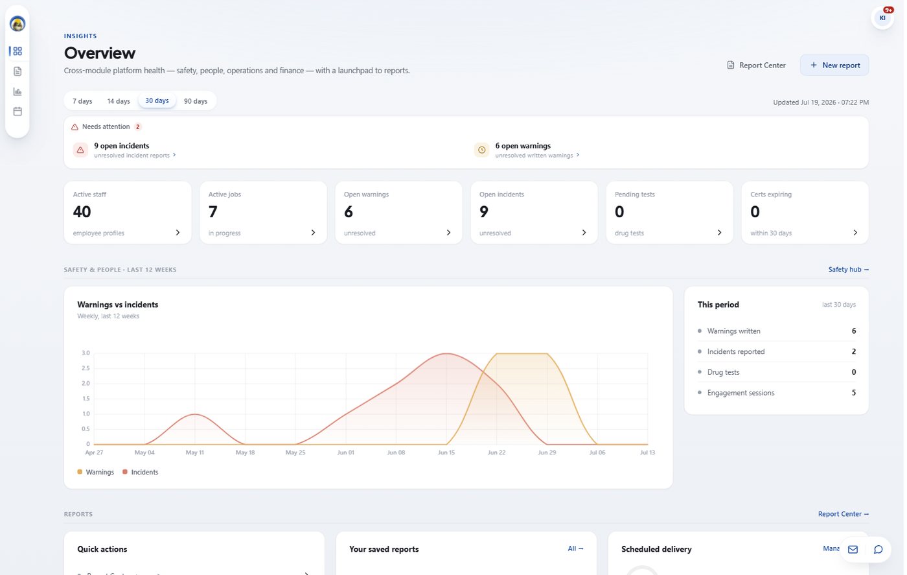Screen dimensions: 907x575
Task: Toggle the Incidents legend item in chart
Action: pyautogui.click(x=140, y=472)
